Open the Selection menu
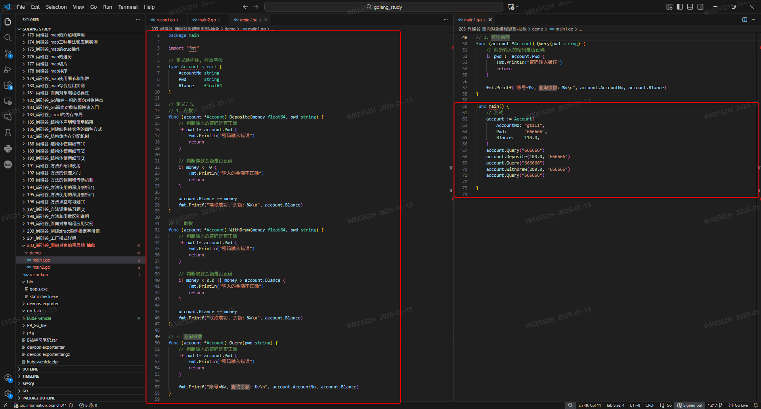This screenshot has width=761, height=409. click(x=56, y=7)
